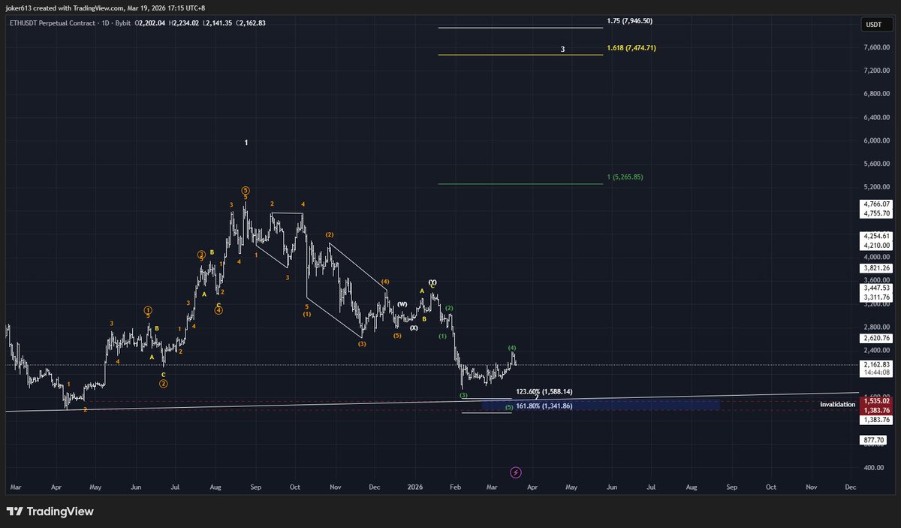Click the 2026 marker on time axis
Viewport: 901px width, 528px height.
pyautogui.click(x=414, y=487)
